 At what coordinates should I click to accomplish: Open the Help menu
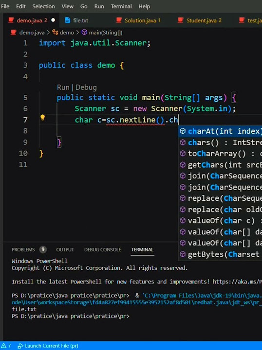click(144, 6)
